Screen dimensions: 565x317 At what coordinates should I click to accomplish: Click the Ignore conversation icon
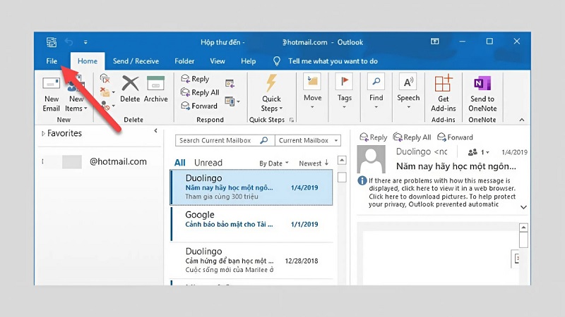105,78
